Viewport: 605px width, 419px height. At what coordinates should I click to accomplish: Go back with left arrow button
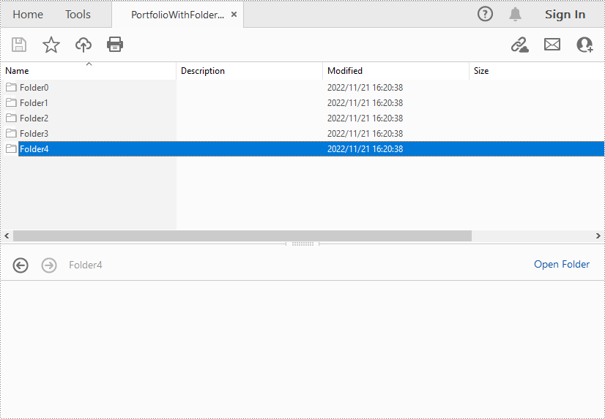(21, 265)
